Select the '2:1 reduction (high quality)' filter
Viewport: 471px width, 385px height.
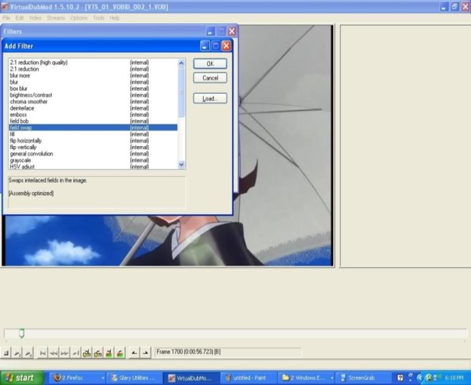click(x=93, y=63)
